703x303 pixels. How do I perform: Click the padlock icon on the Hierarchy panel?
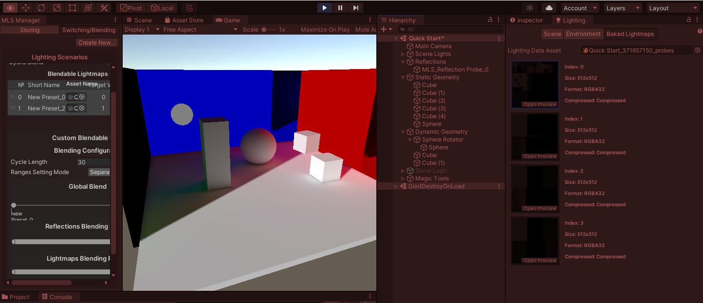(490, 19)
